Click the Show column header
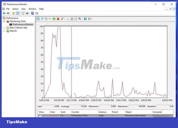Screen dimensions: 178x128 tap(42, 112)
